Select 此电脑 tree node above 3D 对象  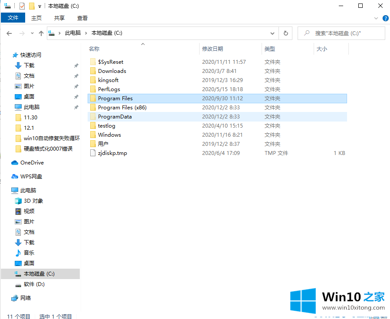(28, 191)
